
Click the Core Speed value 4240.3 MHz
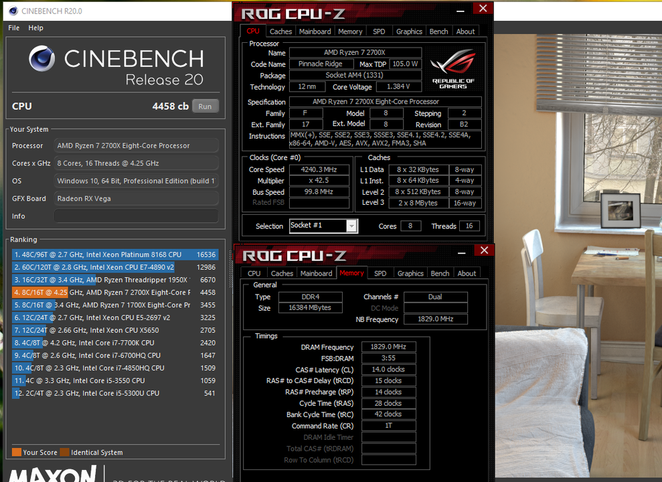click(319, 169)
